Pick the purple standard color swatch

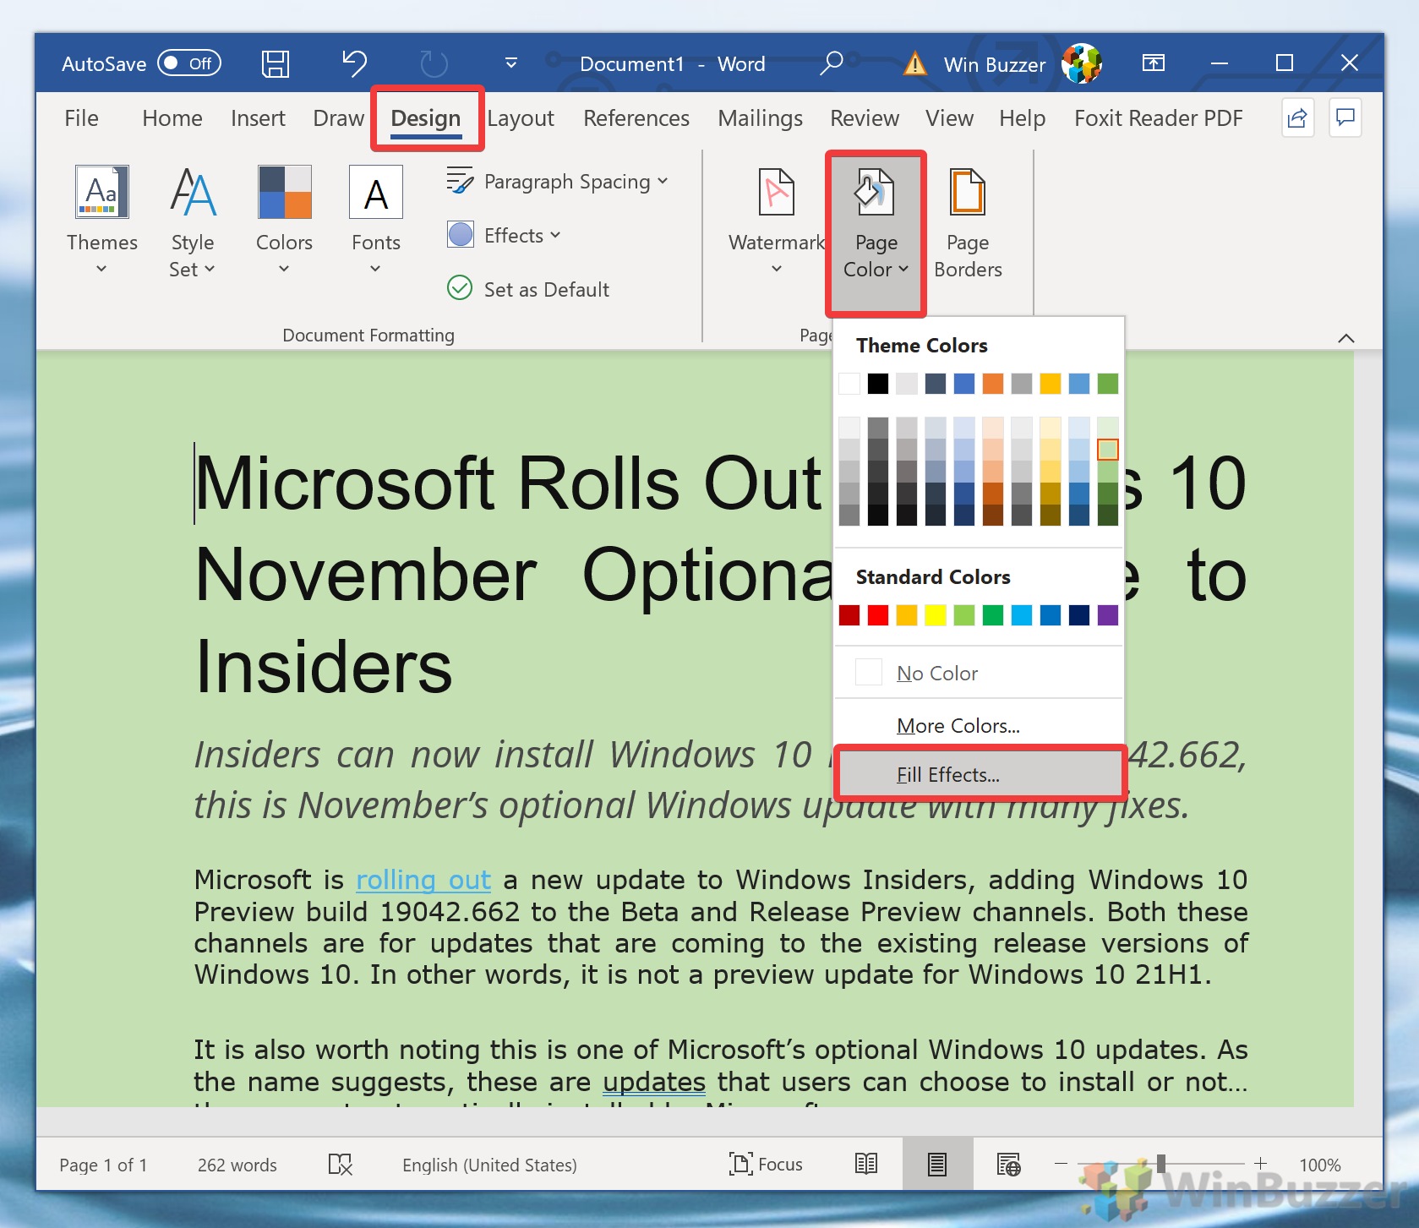pyautogui.click(x=1108, y=615)
